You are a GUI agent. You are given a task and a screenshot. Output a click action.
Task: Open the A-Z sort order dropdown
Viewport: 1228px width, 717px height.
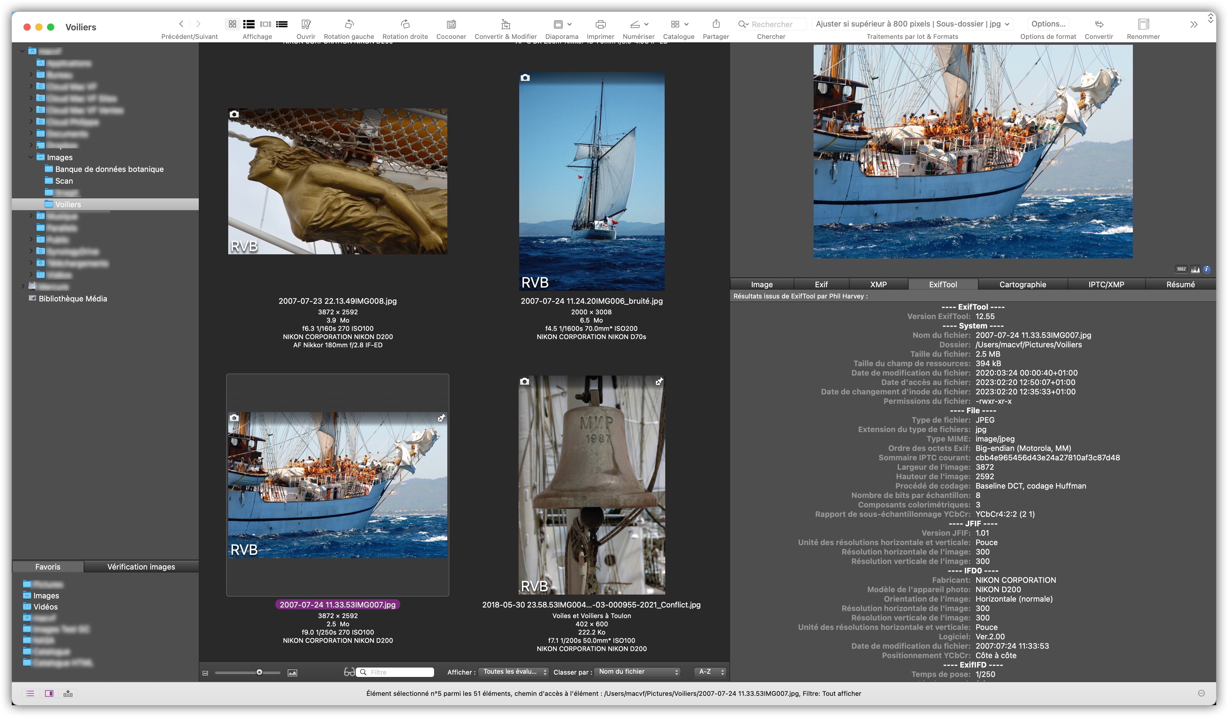(710, 672)
